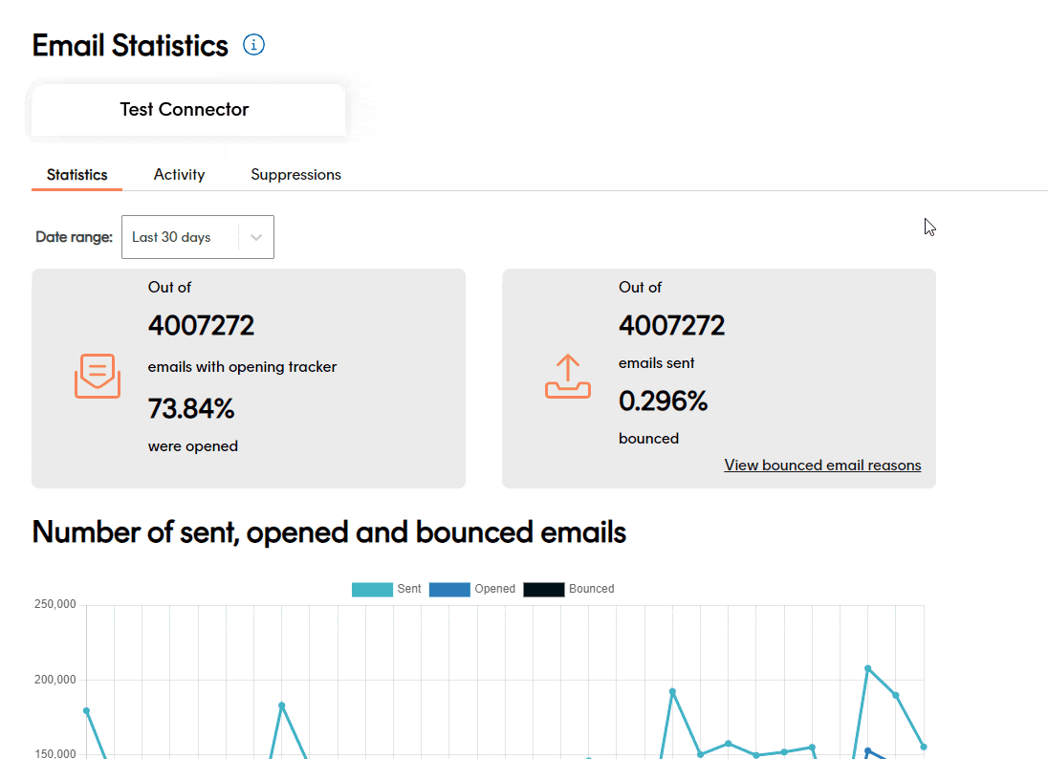Click the info icon beside Email Statistics
Screen dimensions: 1048x759
pos(253,44)
